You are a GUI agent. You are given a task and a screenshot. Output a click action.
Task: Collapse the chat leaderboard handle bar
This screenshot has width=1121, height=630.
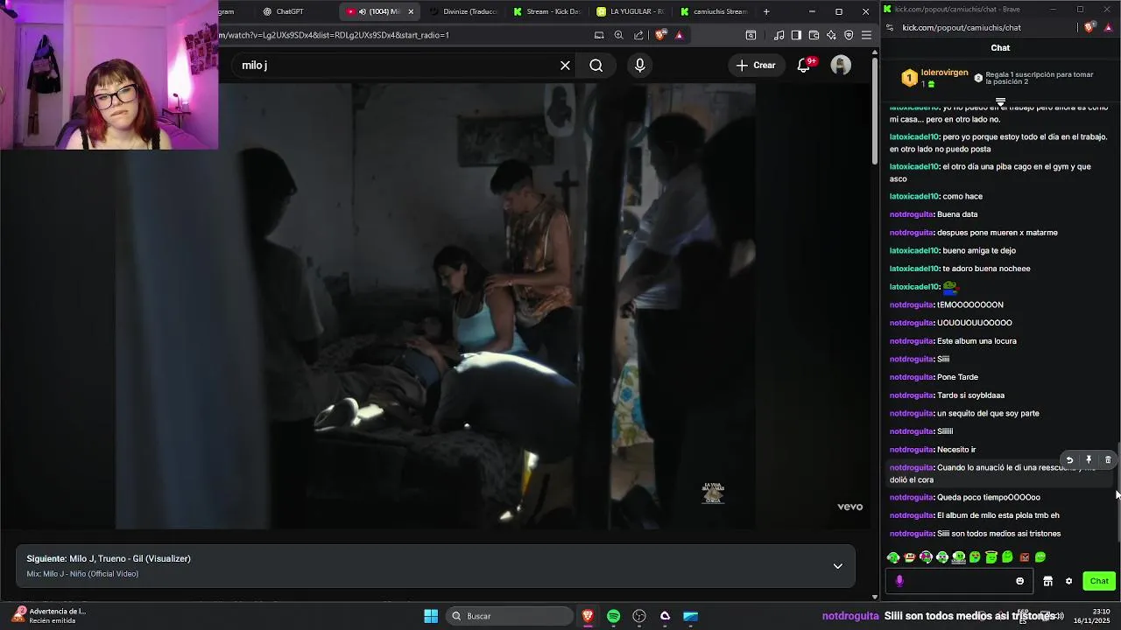[x=1000, y=101]
